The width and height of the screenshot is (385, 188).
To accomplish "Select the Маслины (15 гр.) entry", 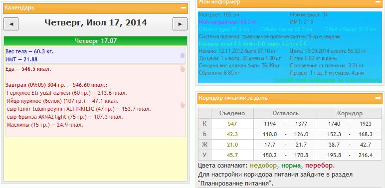I will click(x=45, y=125).
